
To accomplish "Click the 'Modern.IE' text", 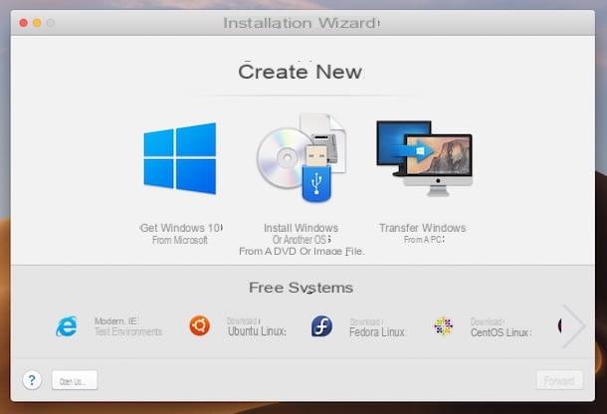I will 116,321.
